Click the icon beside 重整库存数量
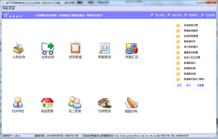Image resolution: width=218 pixels, height=139 pixels. click(x=178, y=52)
